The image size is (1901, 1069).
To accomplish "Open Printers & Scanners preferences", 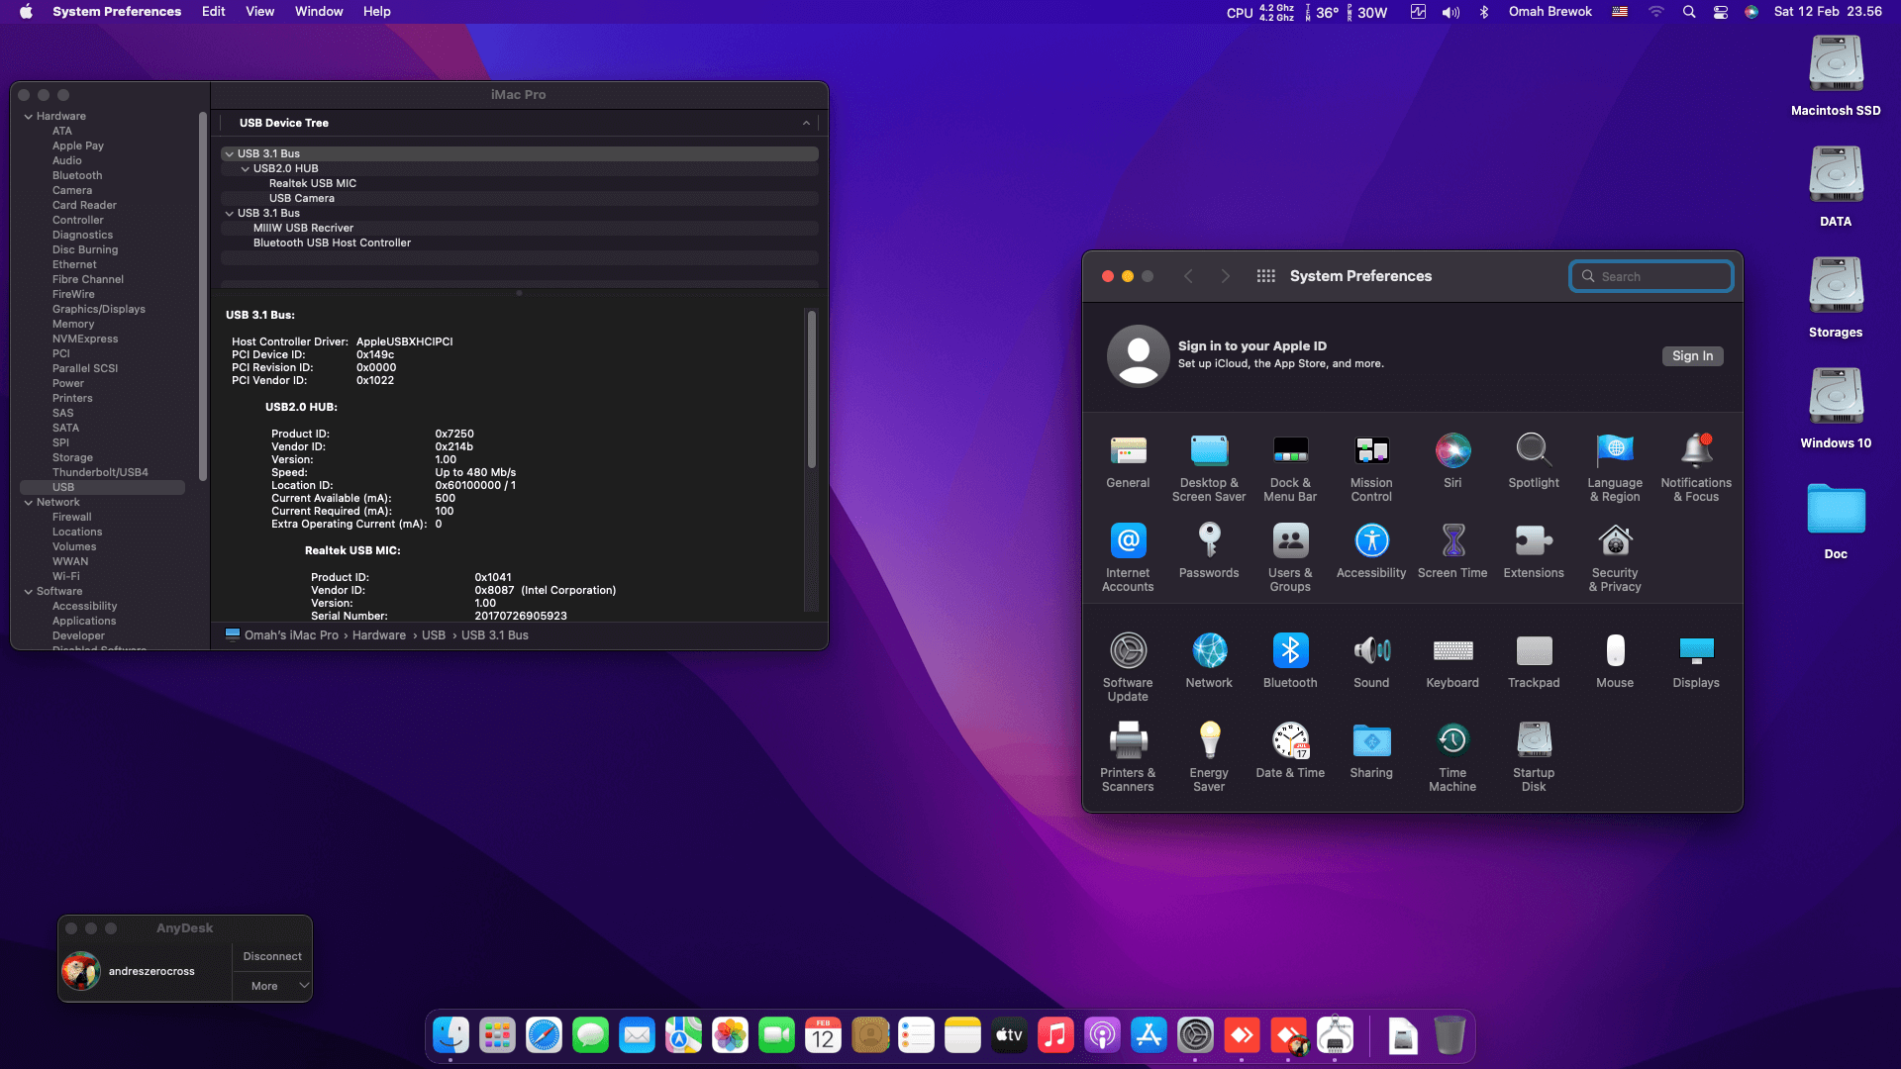I will point(1128,758).
